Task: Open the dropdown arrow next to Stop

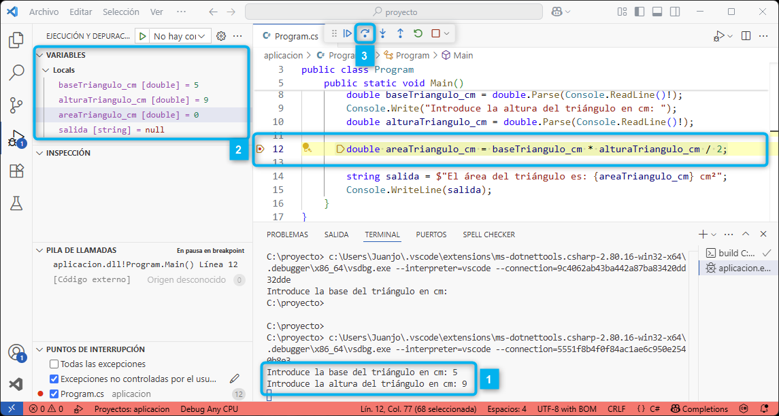Action: click(446, 33)
